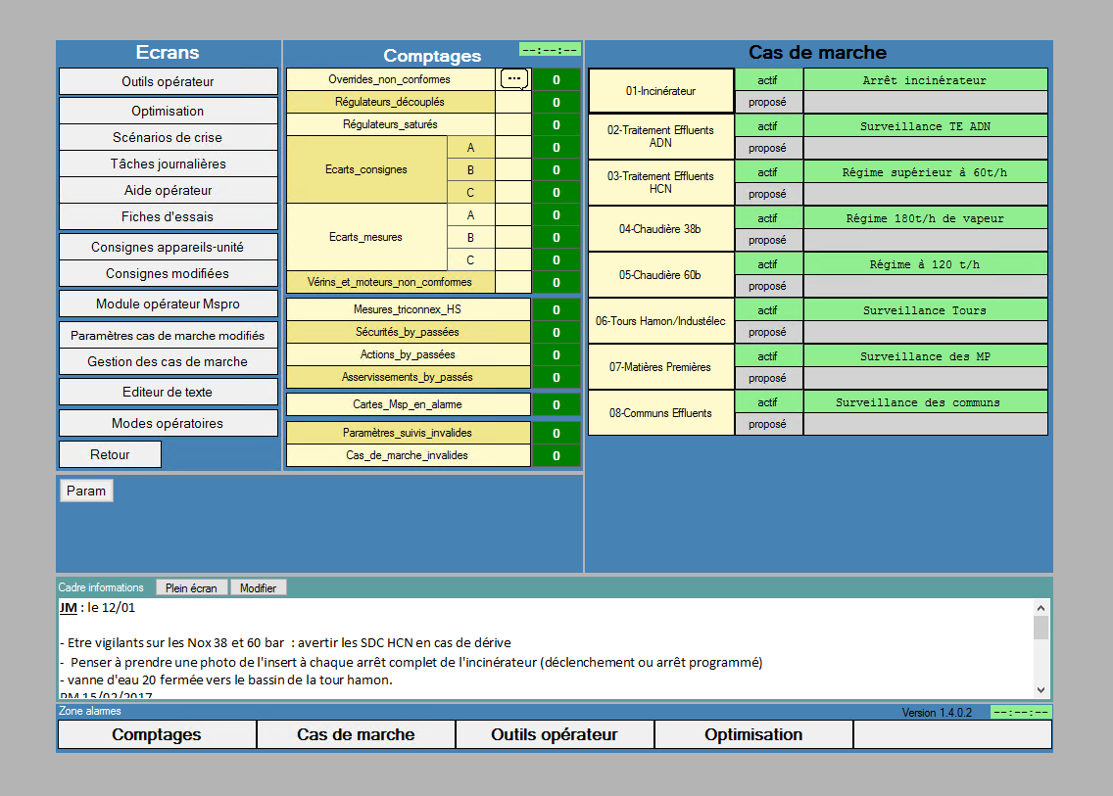1113x796 pixels.
Task: Open the Outils opérateur screen button
Action: click(169, 81)
